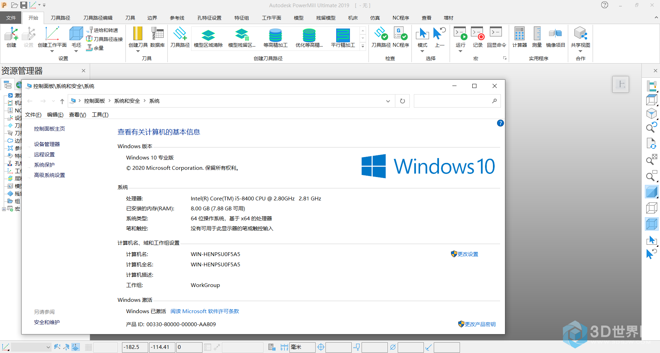Run NC程序 verification check
This screenshot has height=353, width=660.
tap(401, 37)
